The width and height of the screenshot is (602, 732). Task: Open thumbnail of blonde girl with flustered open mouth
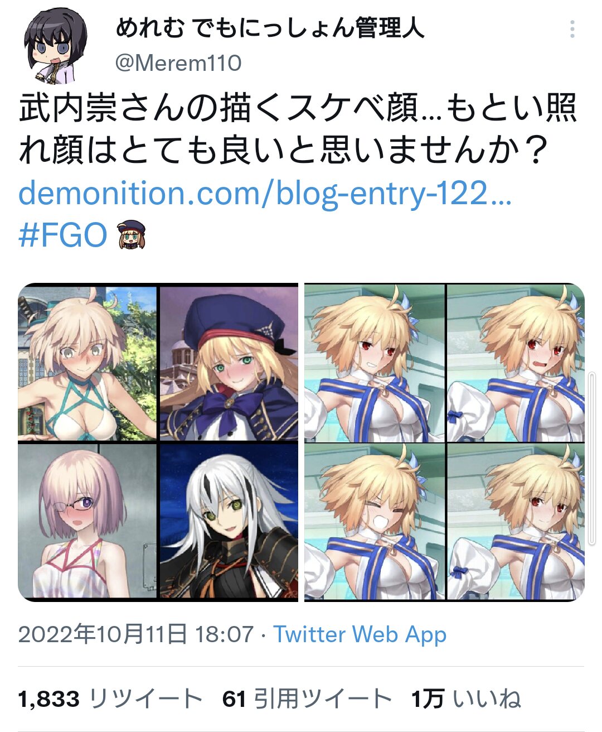point(516,363)
